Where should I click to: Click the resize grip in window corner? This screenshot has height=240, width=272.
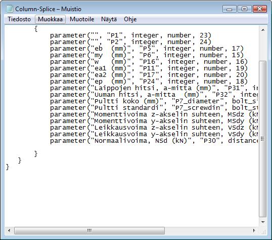(264, 231)
